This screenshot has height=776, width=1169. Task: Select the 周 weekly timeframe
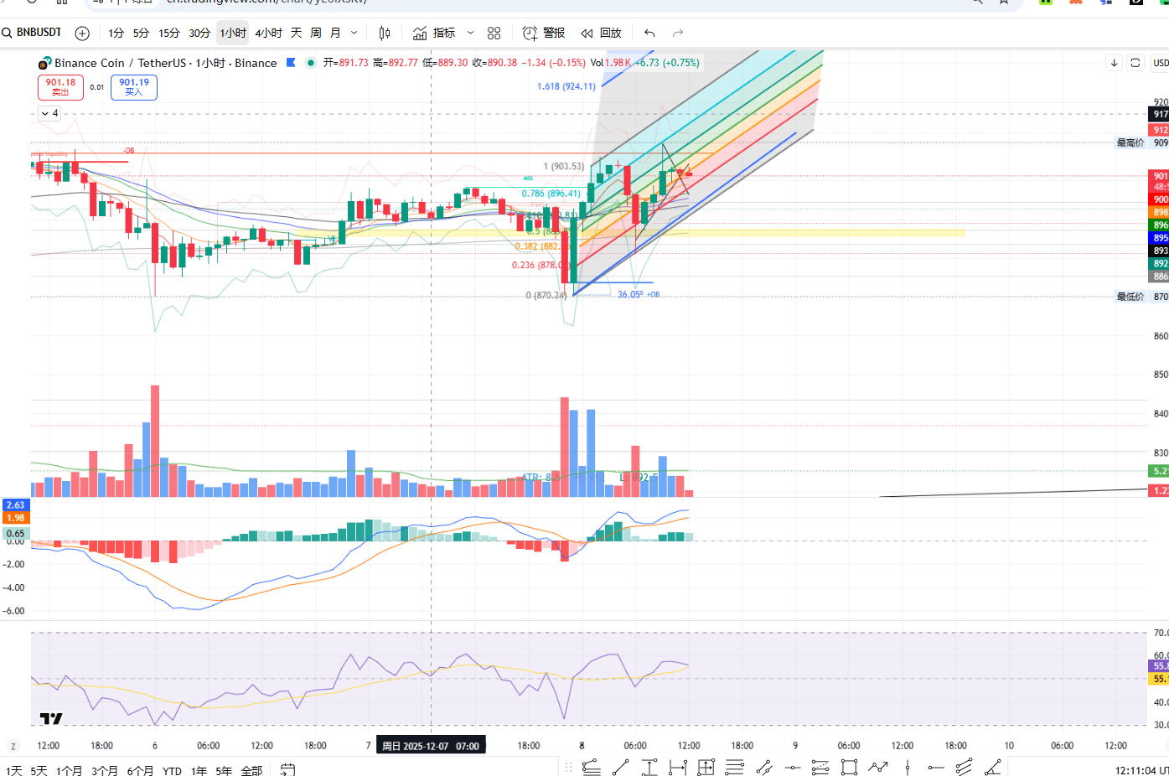316,33
